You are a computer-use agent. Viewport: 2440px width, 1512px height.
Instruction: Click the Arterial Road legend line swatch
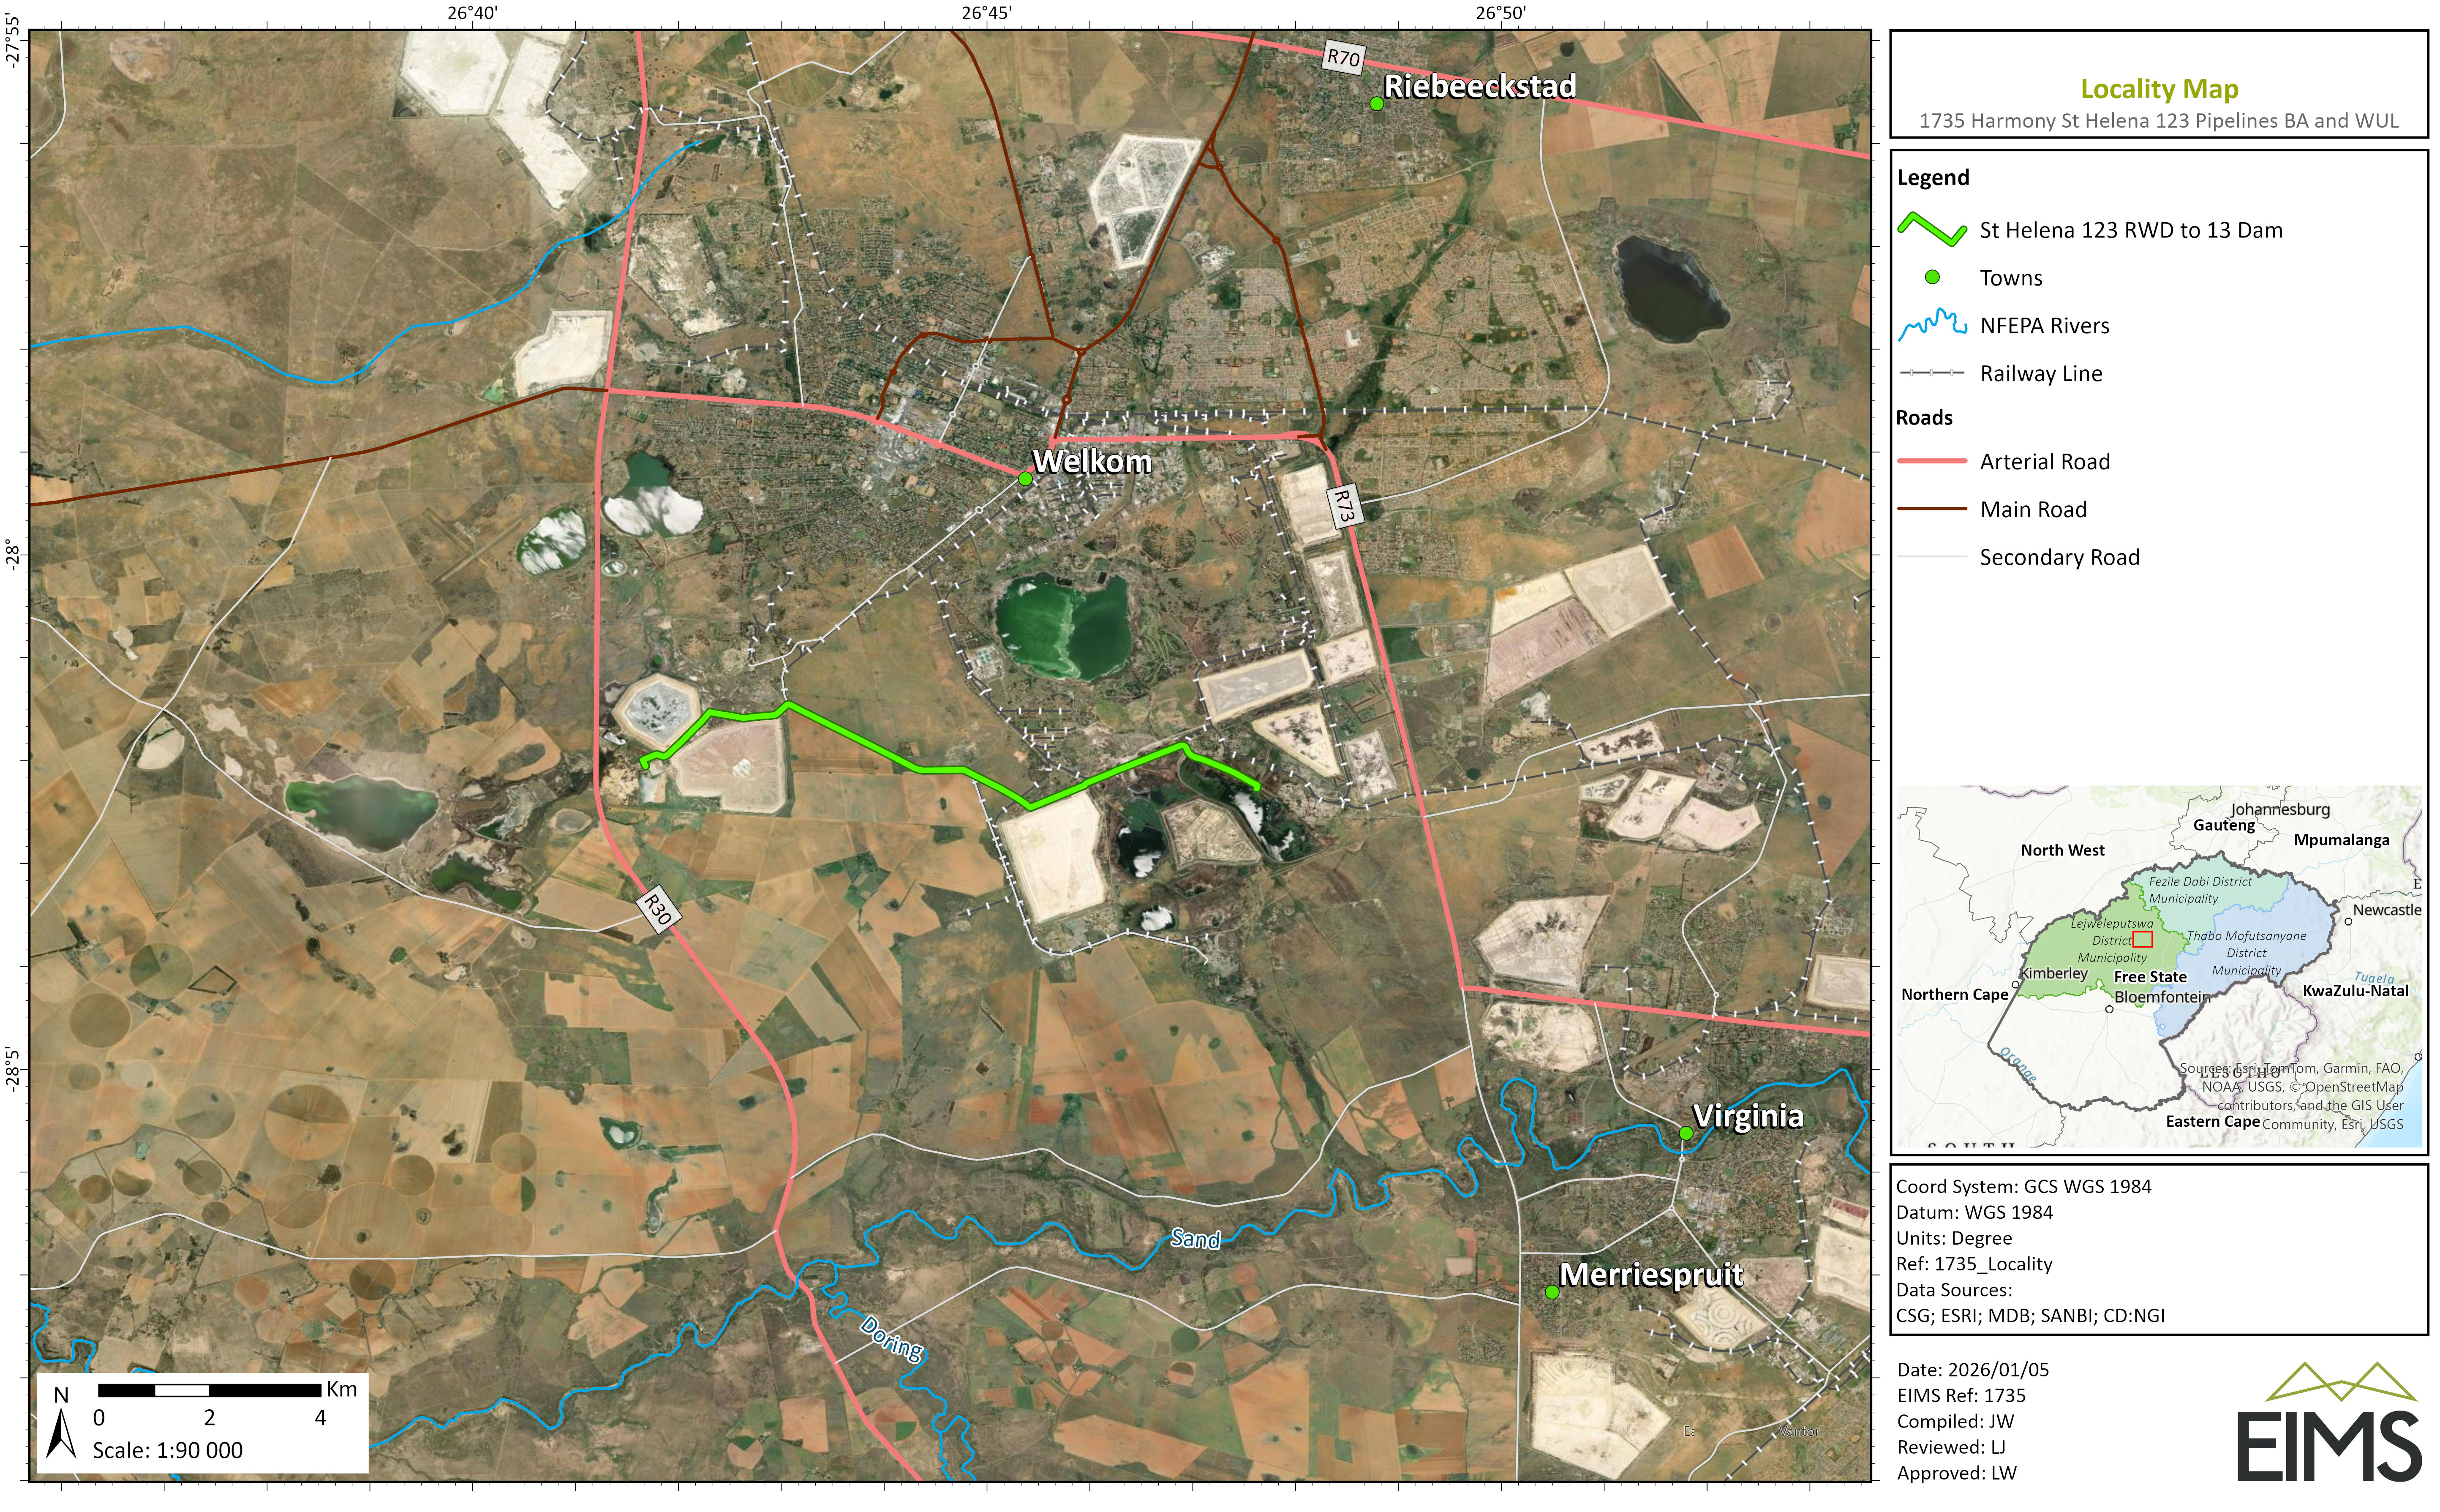(x=1932, y=461)
